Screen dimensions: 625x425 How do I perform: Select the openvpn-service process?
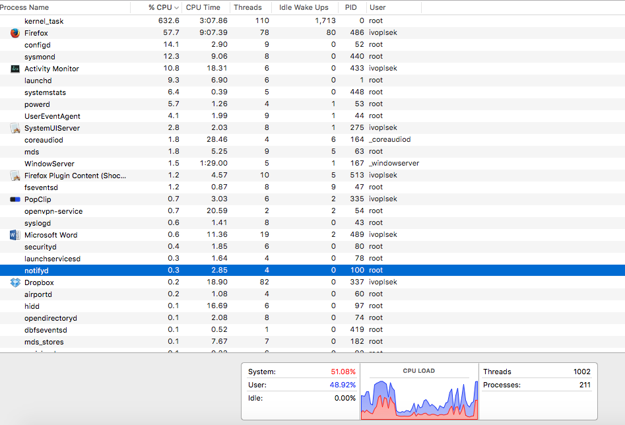53,211
